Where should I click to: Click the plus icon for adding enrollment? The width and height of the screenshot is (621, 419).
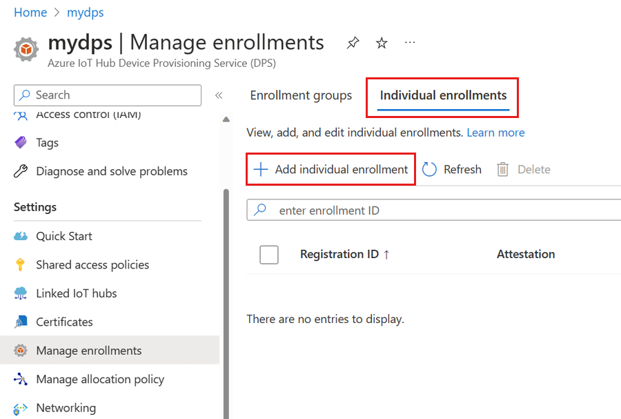[261, 169]
